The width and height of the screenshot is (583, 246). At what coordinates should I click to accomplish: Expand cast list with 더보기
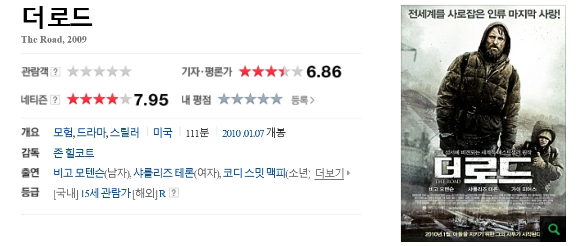point(329,173)
